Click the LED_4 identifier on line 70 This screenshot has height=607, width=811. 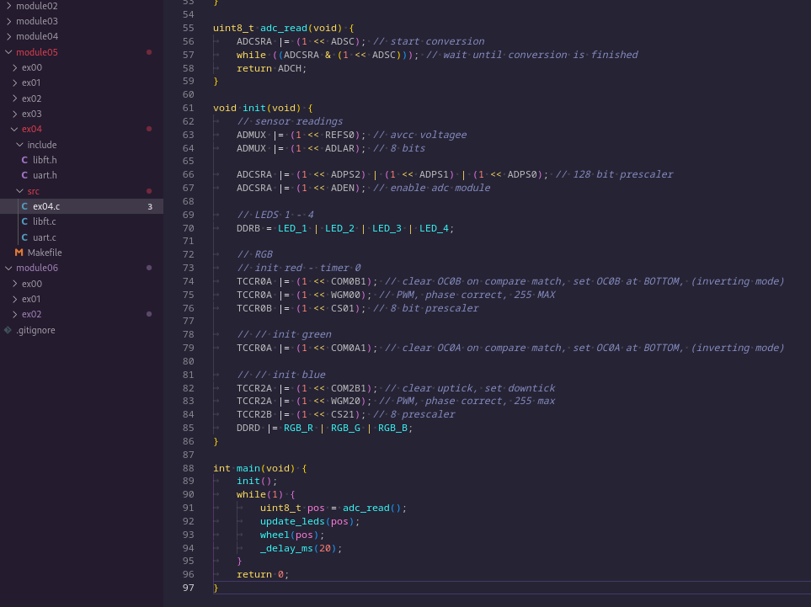(434, 228)
